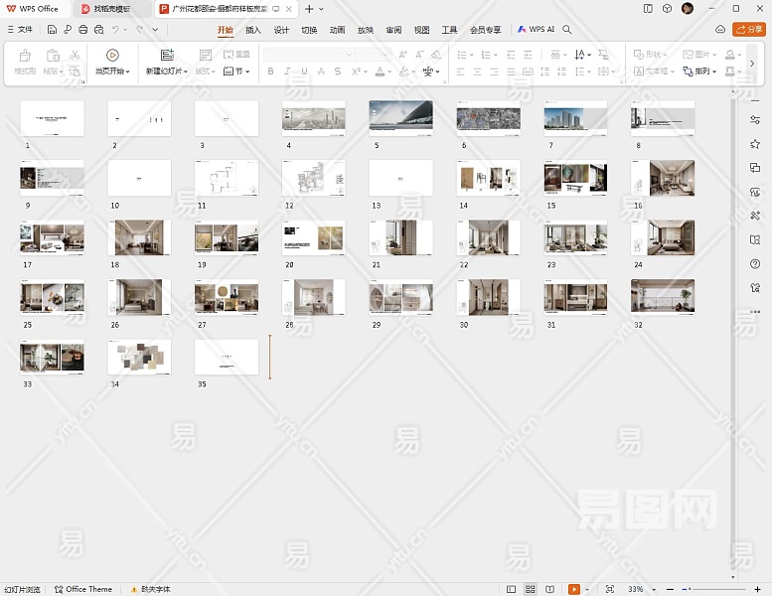Start slideshow from status bar play button
772x596 pixels.
(x=573, y=589)
